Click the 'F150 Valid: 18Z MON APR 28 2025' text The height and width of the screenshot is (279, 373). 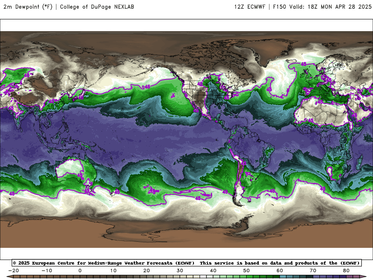coord(322,7)
